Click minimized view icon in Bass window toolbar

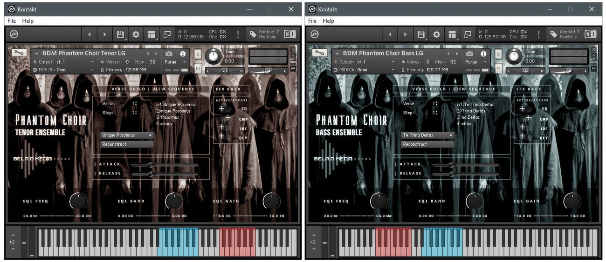point(468,34)
